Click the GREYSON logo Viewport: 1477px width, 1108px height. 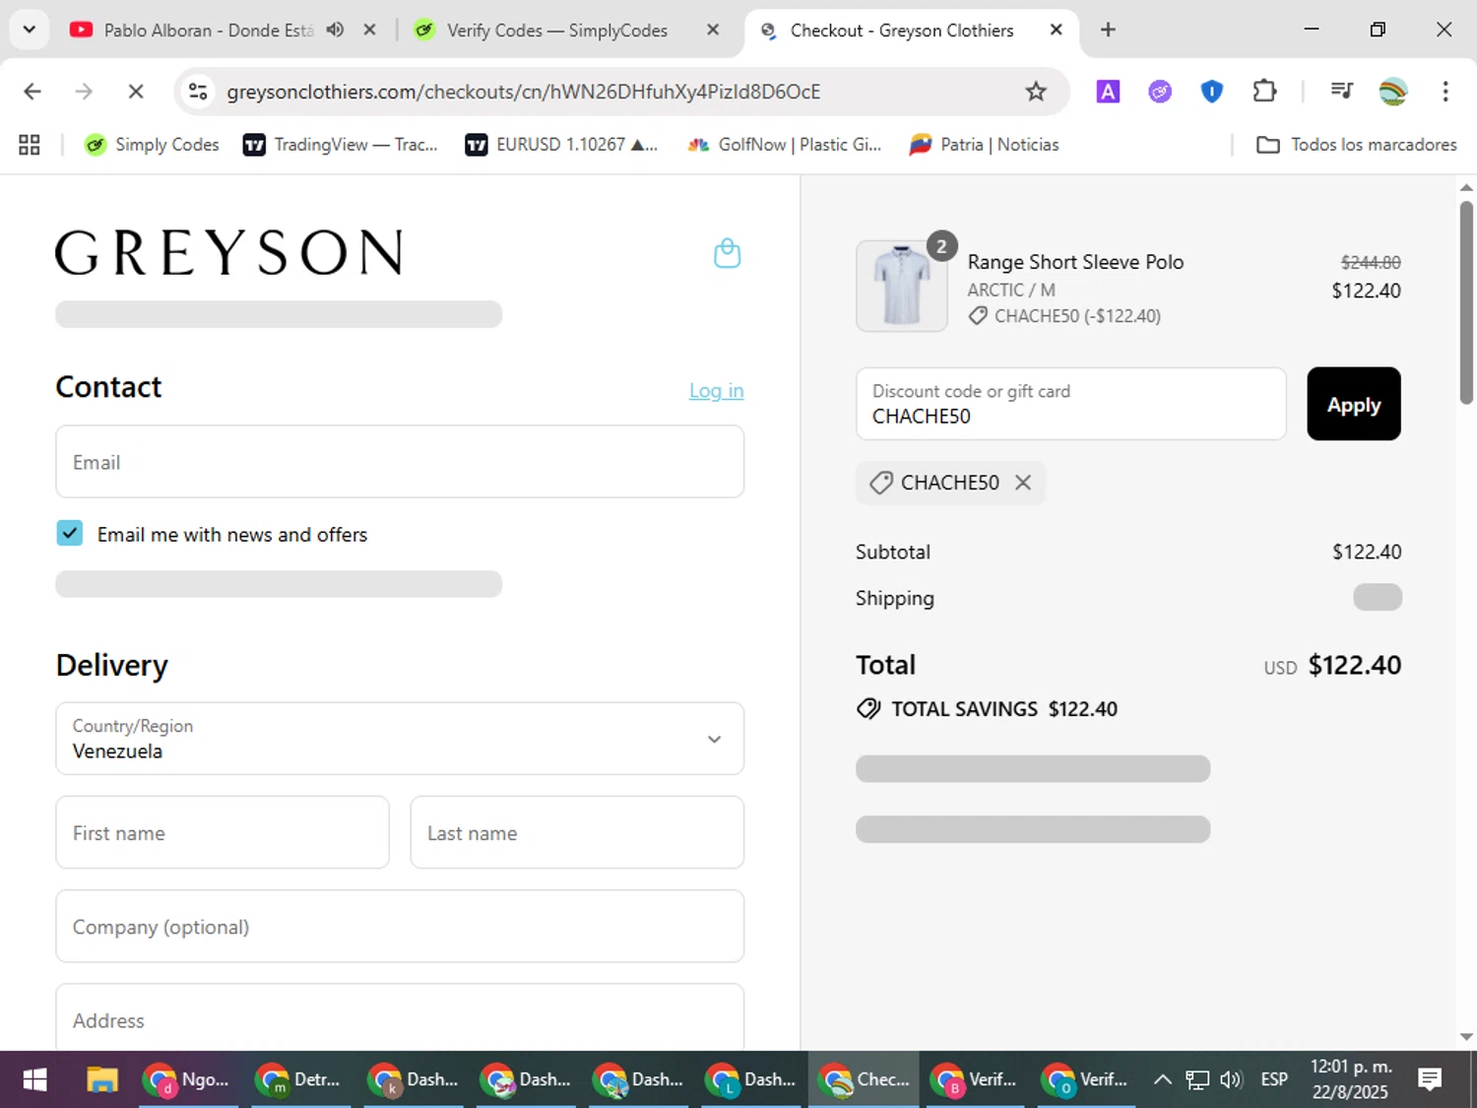228,252
